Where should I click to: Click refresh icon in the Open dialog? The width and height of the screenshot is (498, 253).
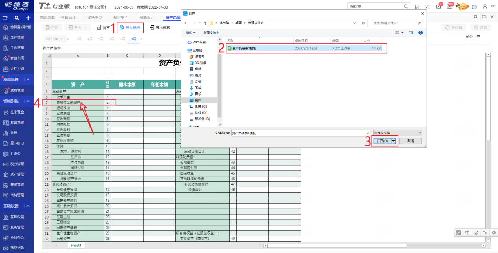[364, 23]
